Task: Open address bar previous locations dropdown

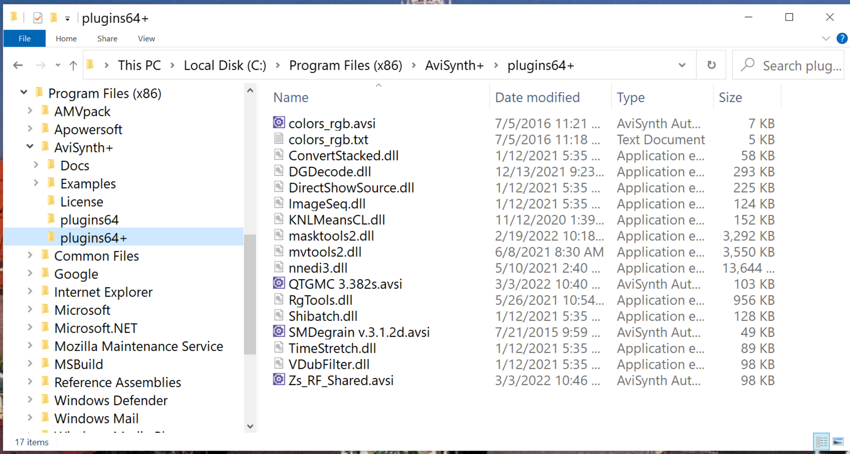Action: coord(682,65)
